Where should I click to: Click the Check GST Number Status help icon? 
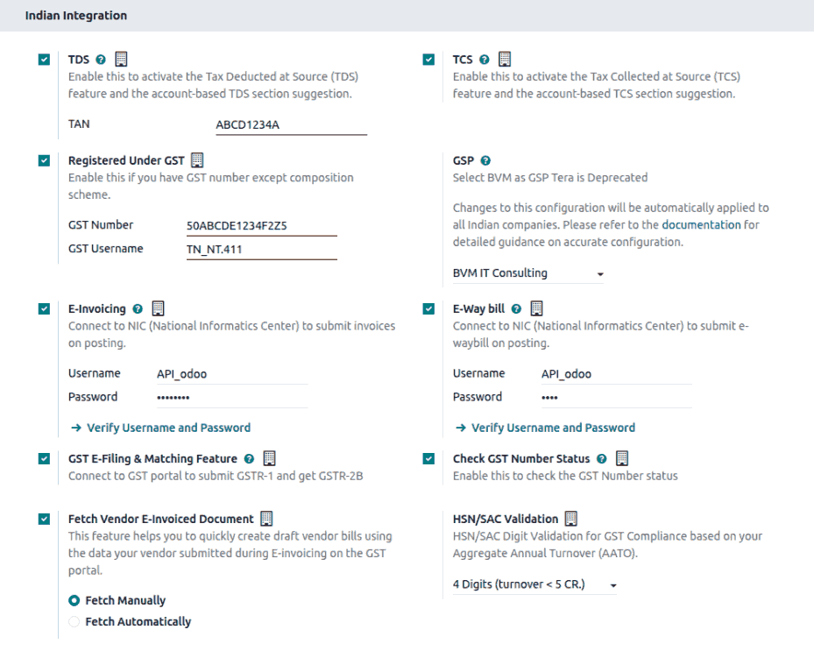tap(601, 458)
